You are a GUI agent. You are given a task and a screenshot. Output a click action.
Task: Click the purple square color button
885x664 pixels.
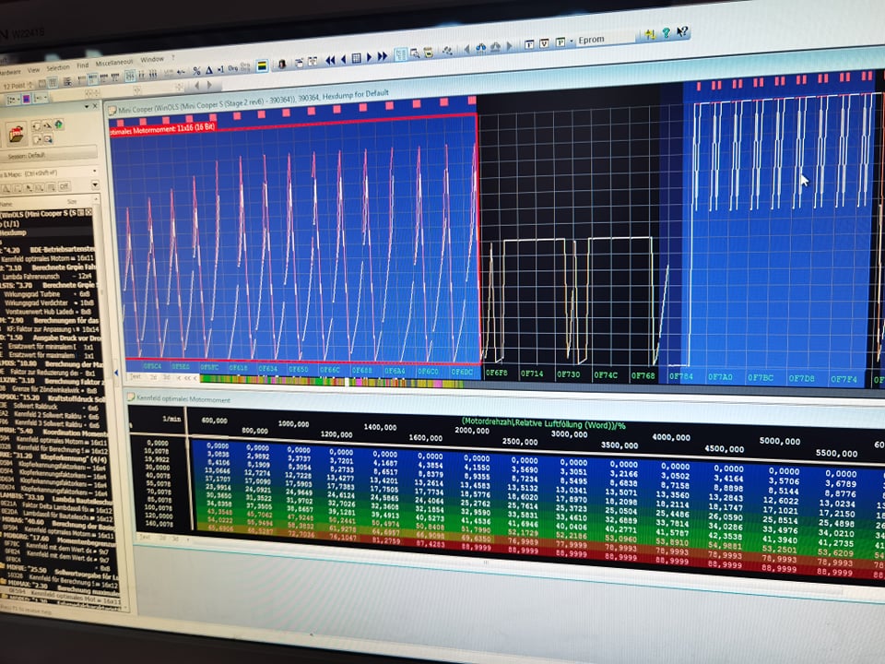pyautogui.click(x=26, y=100)
